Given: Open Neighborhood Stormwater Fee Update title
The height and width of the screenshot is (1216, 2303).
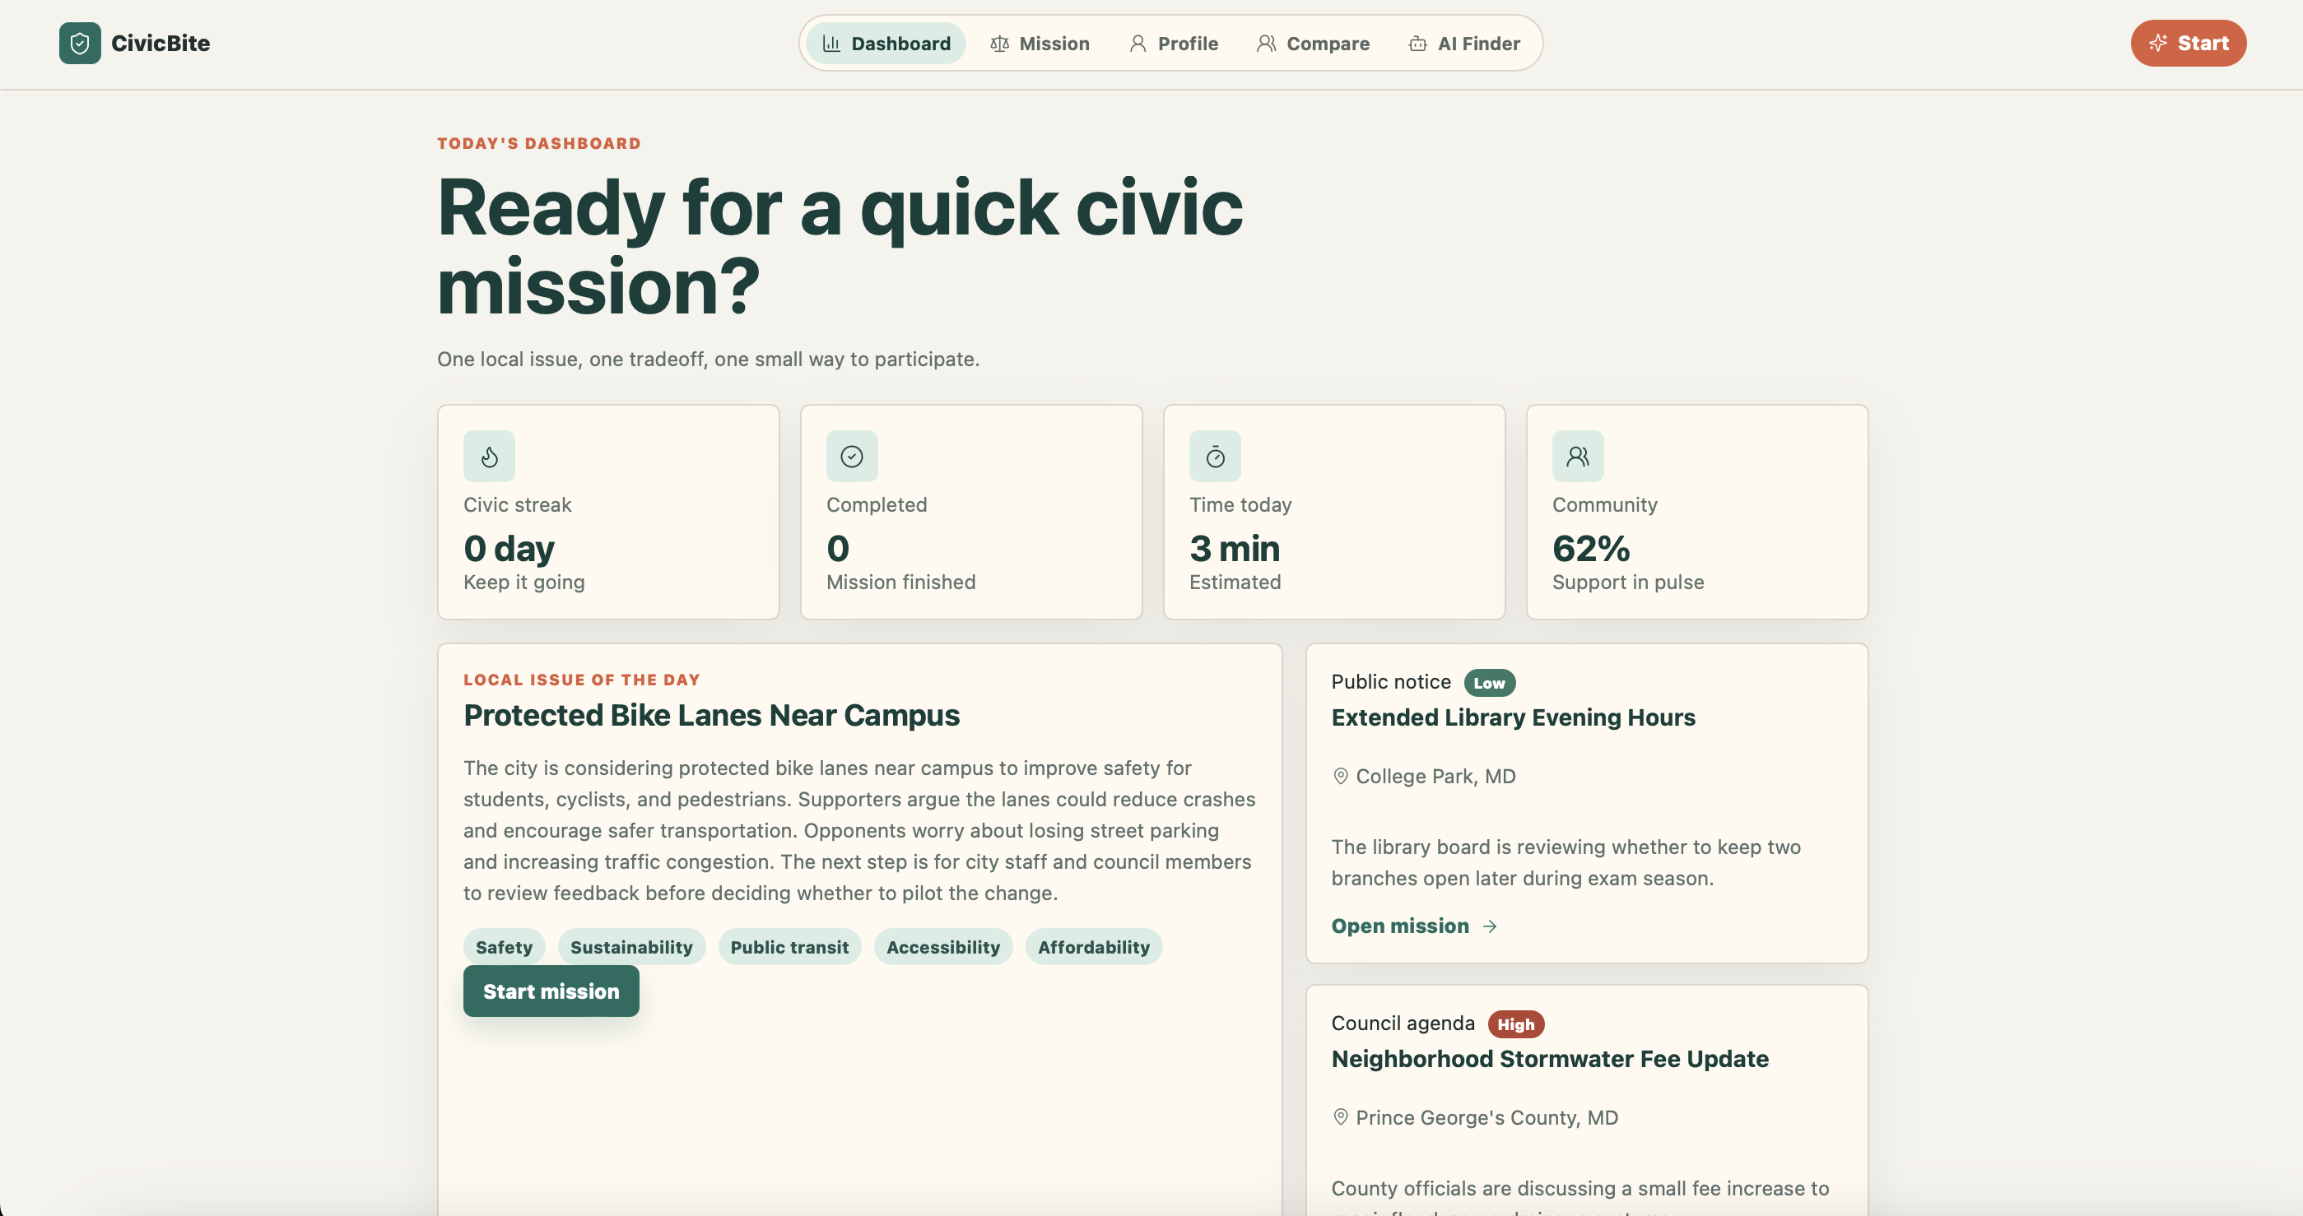Looking at the screenshot, I should (x=1549, y=1059).
